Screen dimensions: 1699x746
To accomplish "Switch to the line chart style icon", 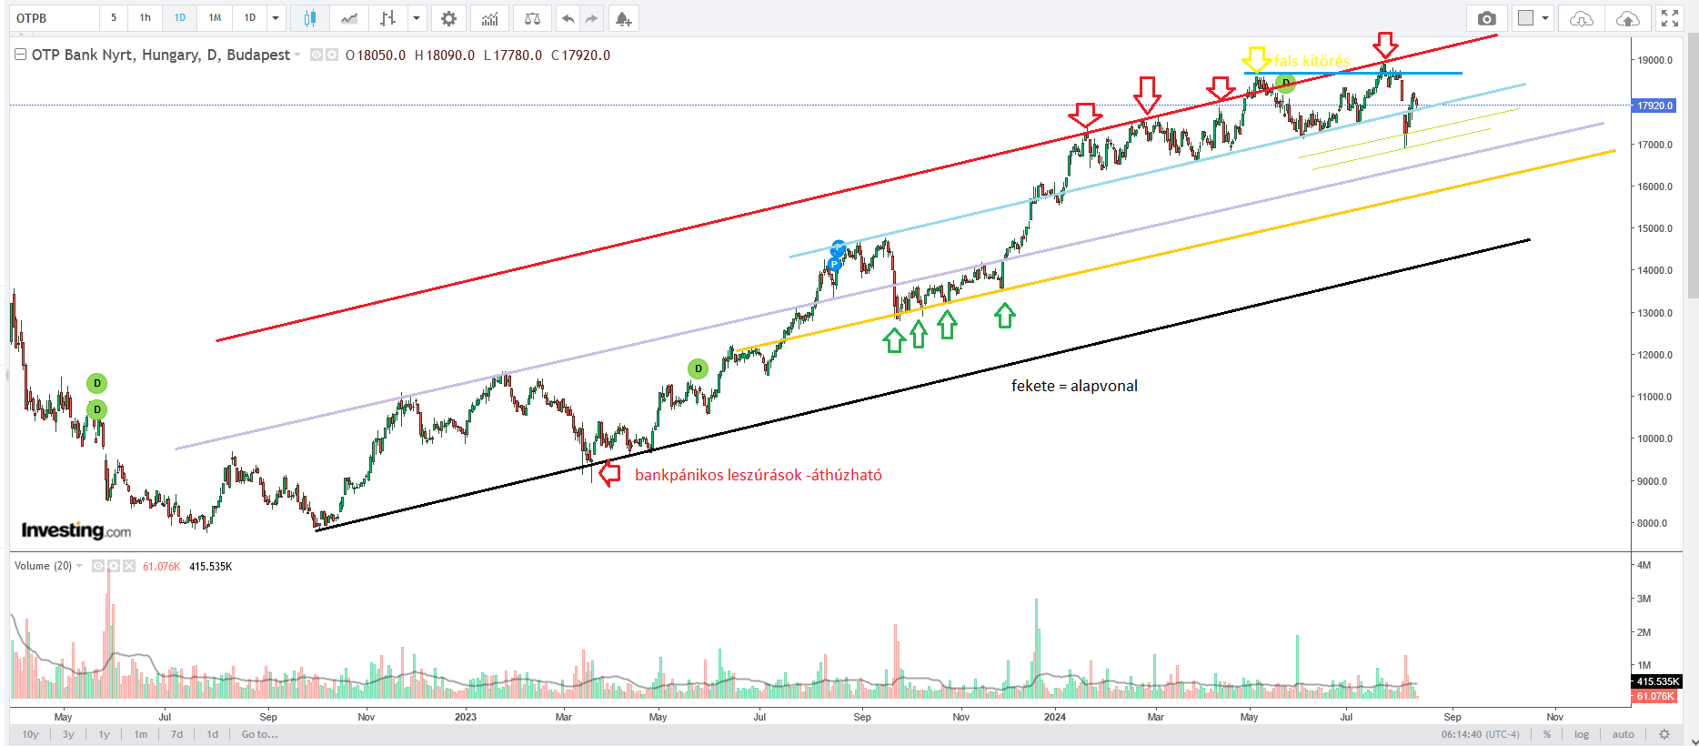I will (348, 18).
